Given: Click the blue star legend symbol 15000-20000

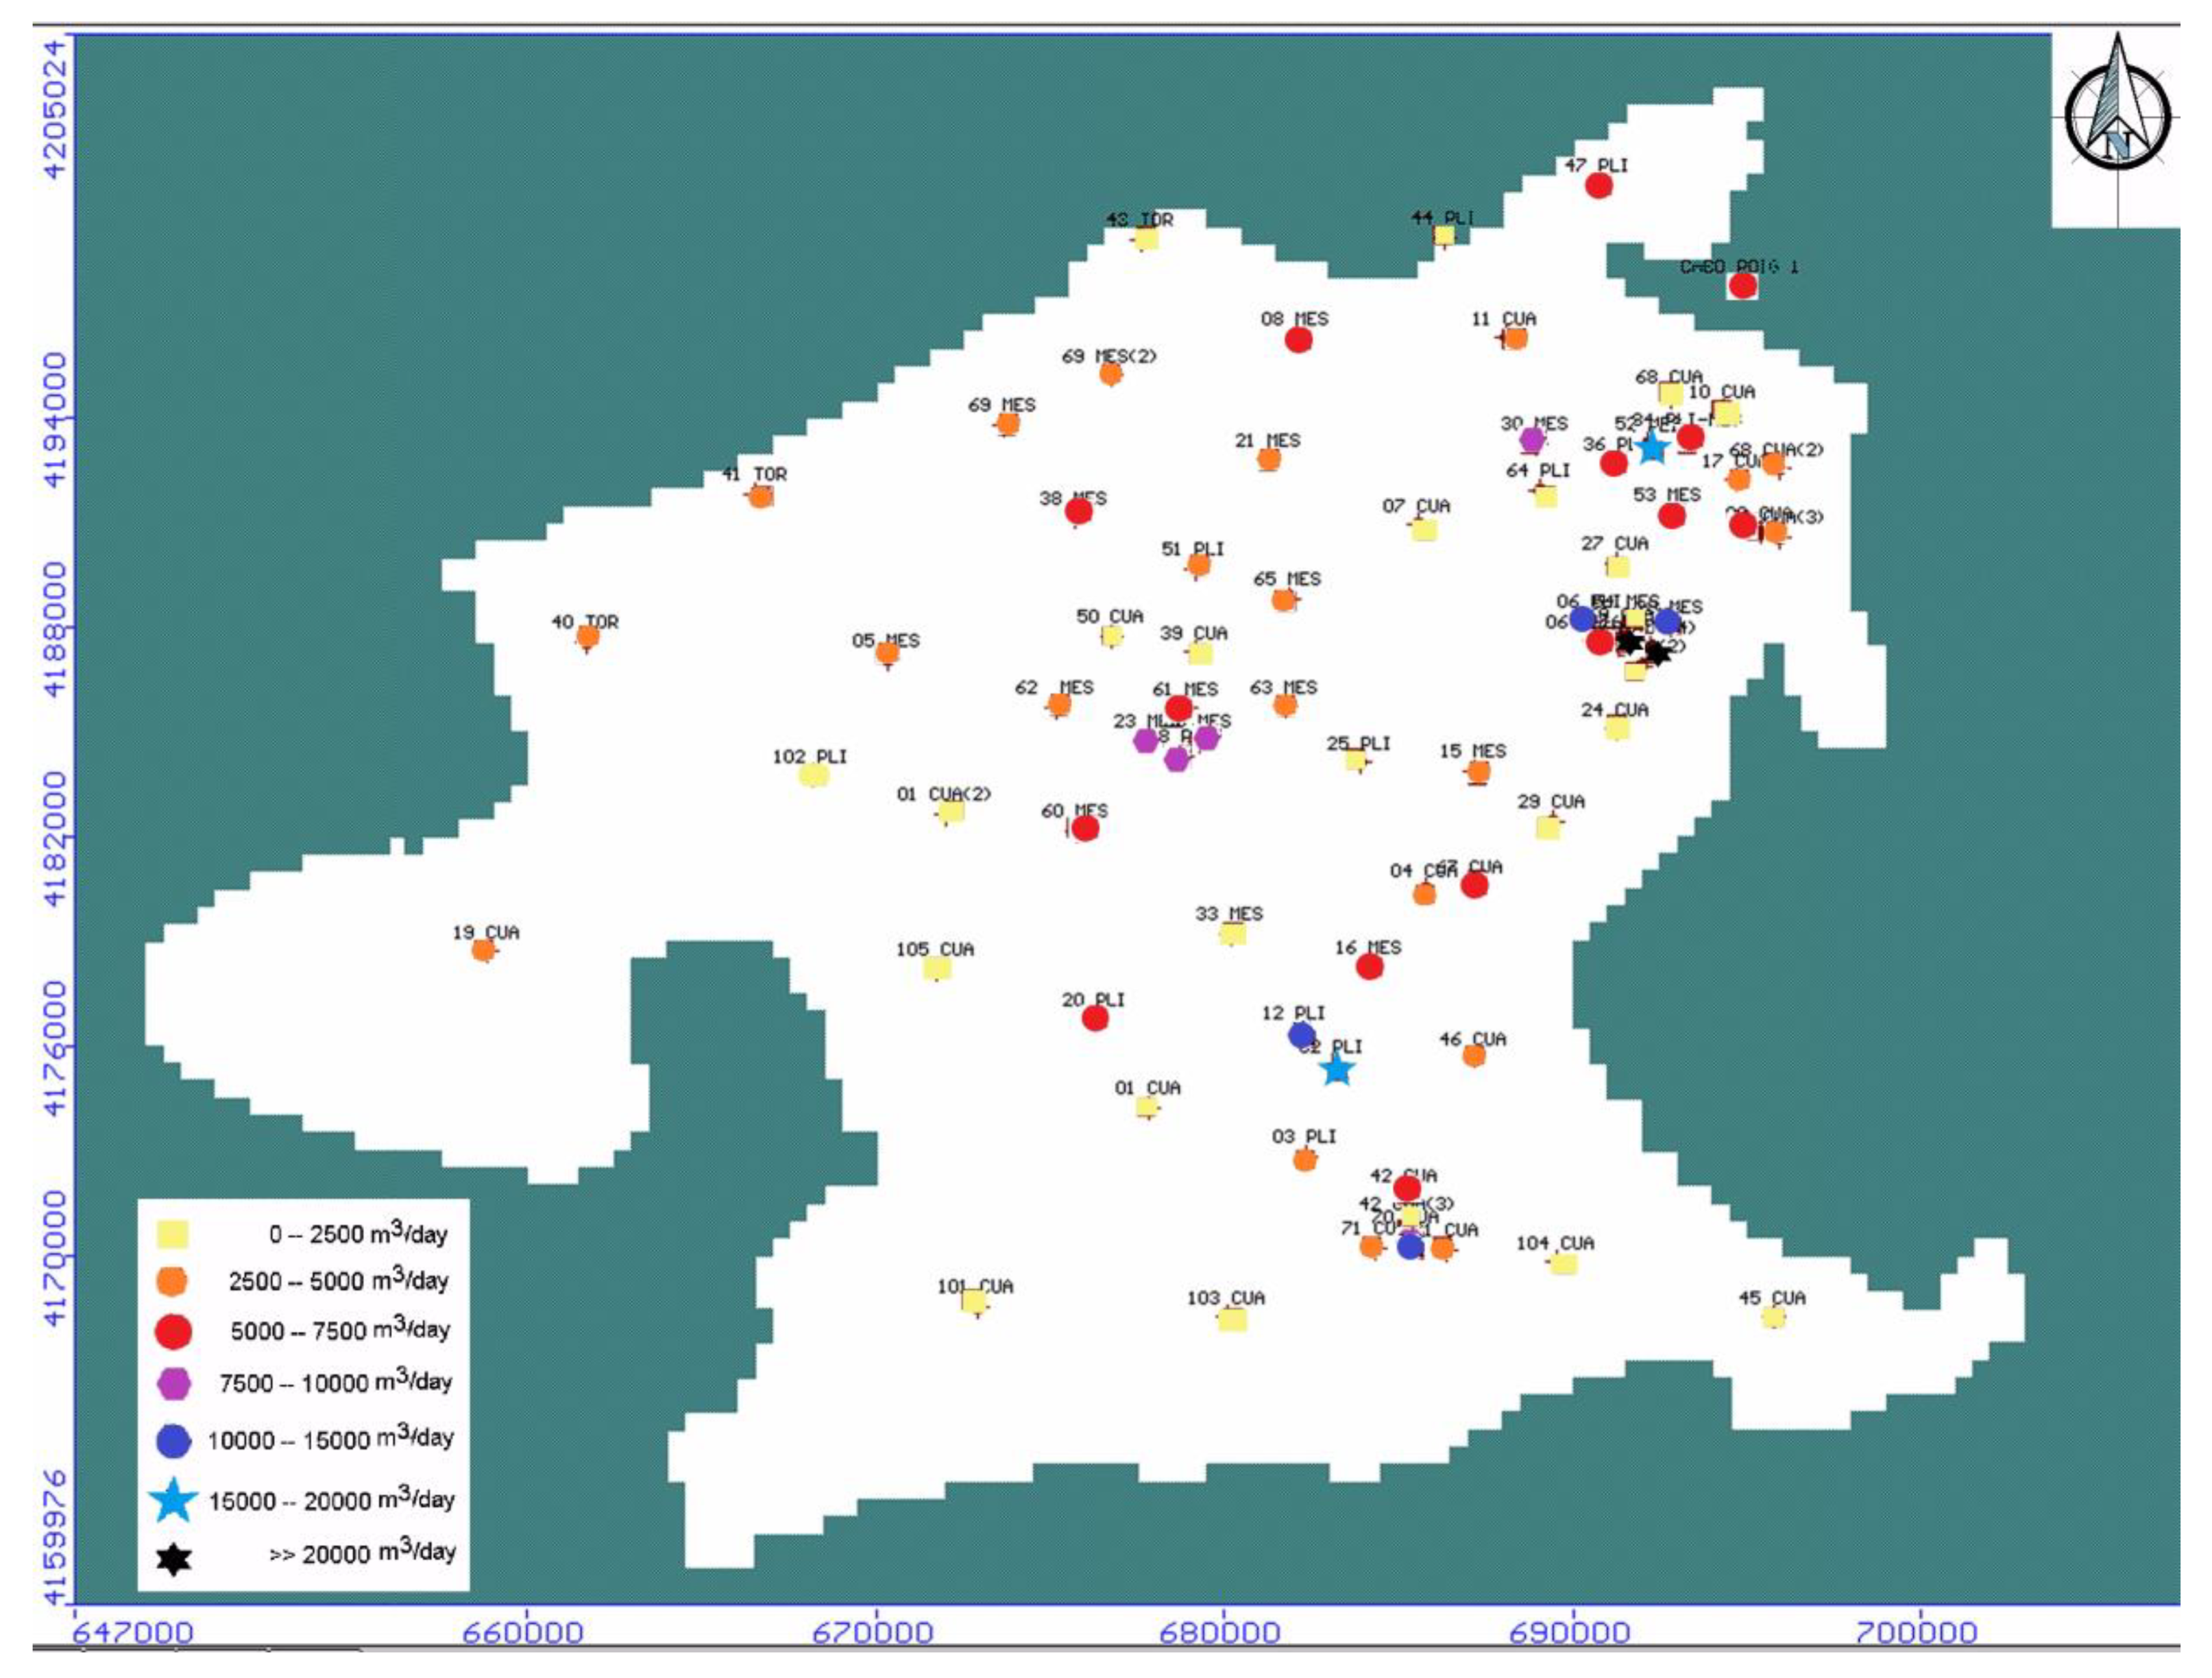Looking at the screenshot, I should [x=174, y=1500].
